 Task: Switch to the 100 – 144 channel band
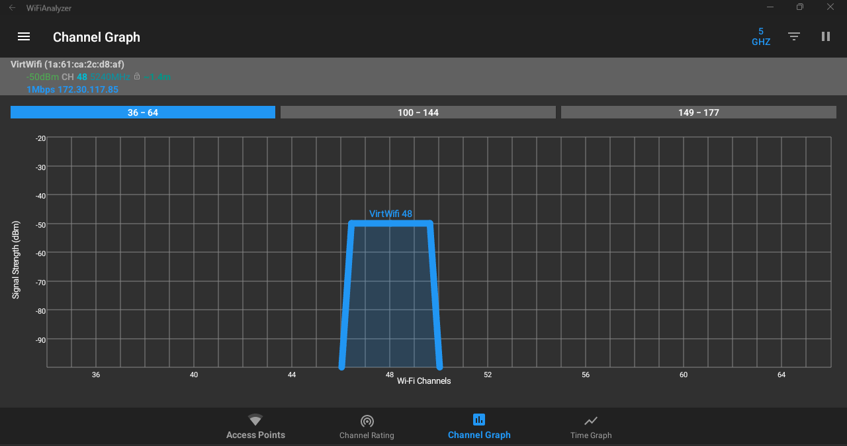click(418, 112)
